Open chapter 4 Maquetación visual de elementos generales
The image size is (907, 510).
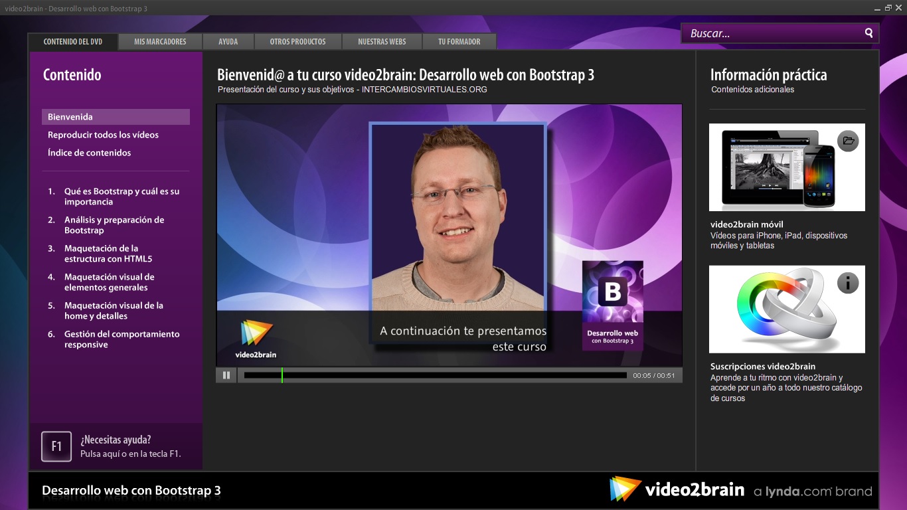pyautogui.click(x=102, y=282)
